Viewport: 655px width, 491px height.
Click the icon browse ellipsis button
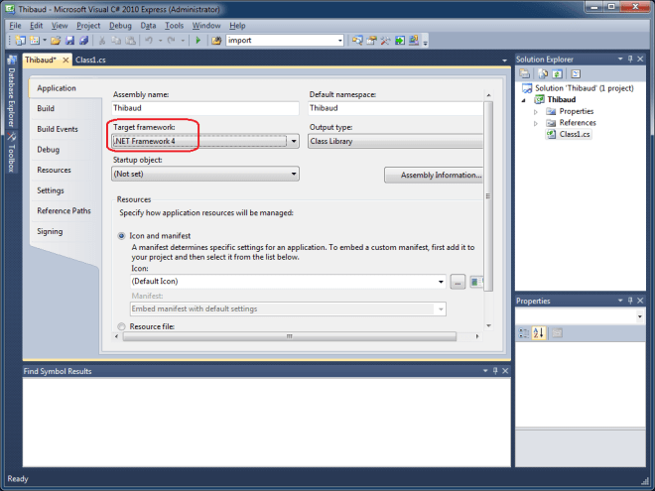(x=458, y=283)
